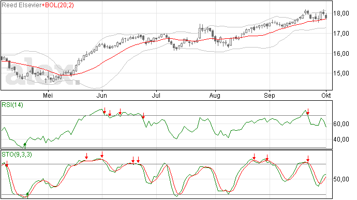Screen dimensions: 357x200
Task: Select the +BOL(20;2) indicator label
Action: (58, 5)
